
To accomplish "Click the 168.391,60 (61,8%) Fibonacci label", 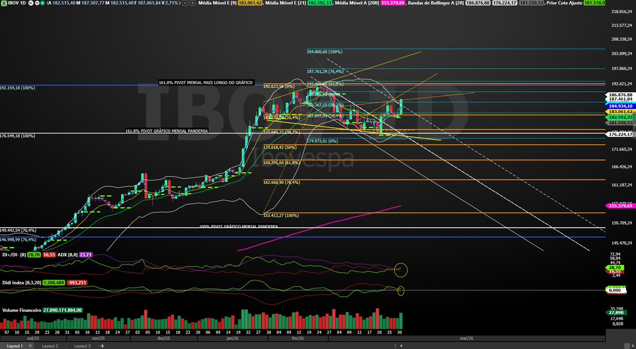I will click(x=282, y=163).
